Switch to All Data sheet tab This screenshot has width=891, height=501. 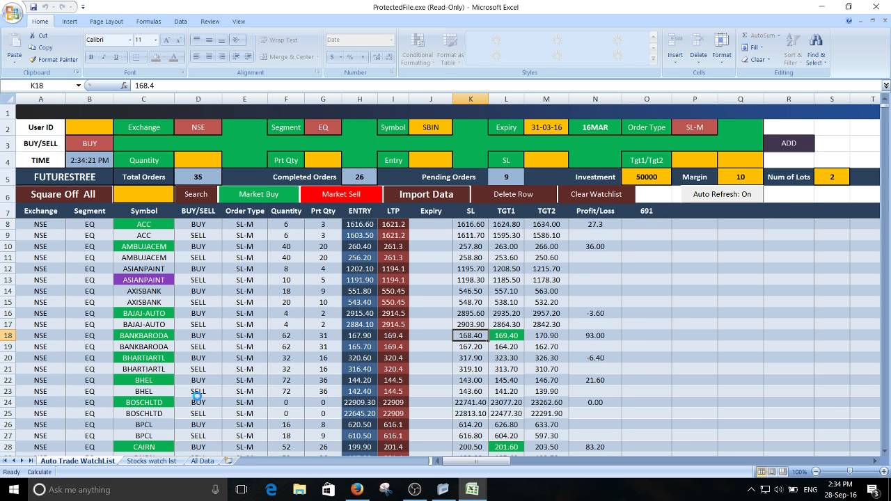pyautogui.click(x=202, y=461)
